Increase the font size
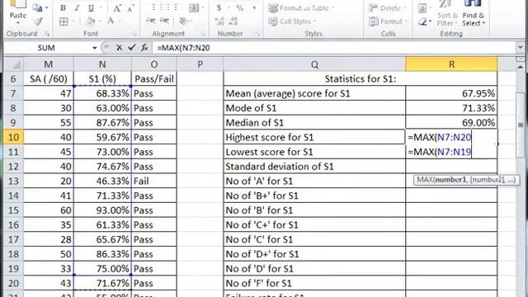Viewport: 528px width, 297px height. (117, 8)
